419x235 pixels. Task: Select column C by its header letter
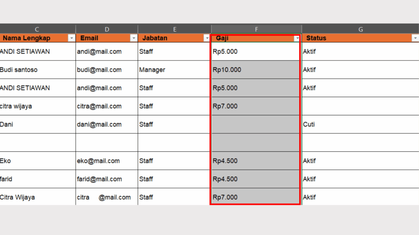tap(37, 29)
